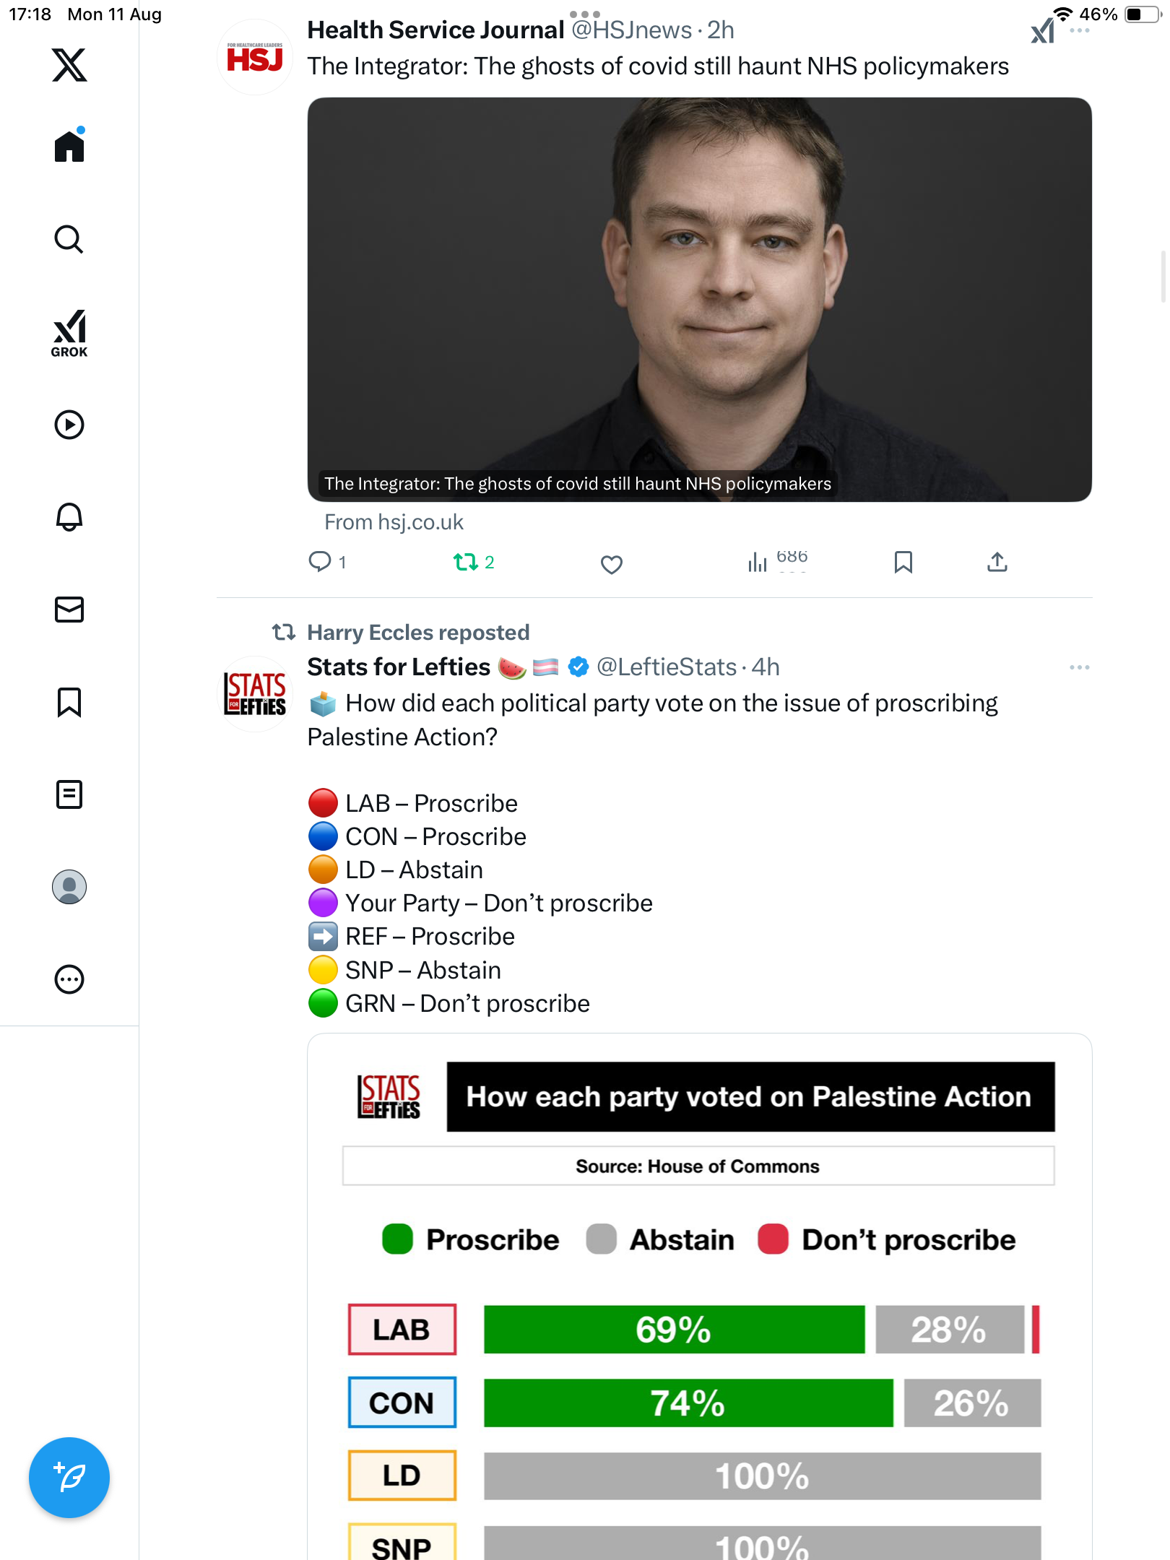Click the green Labour 69% proscribe bar

tap(673, 1329)
